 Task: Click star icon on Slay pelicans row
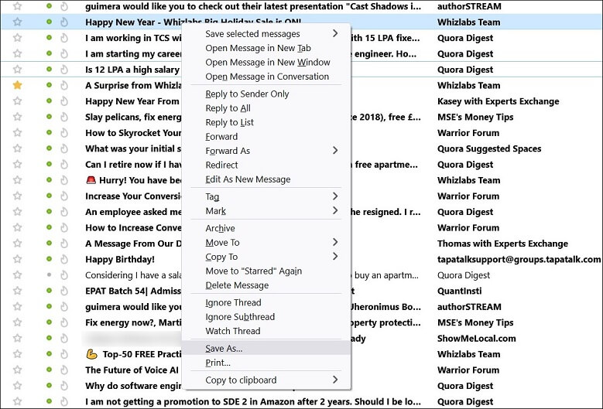[17, 117]
